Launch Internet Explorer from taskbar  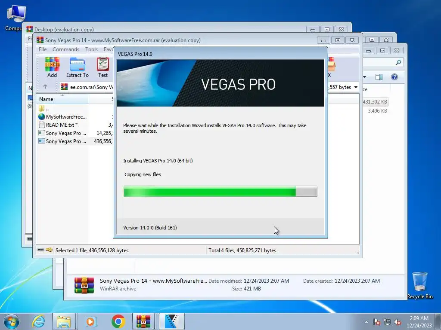(x=38, y=321)
